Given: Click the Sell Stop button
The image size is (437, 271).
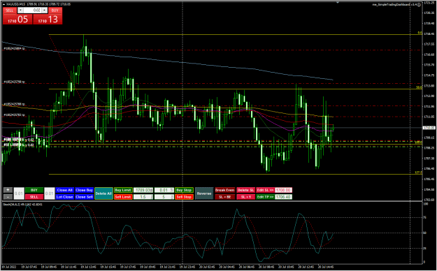Looking at the screenshot, I should [x=184, y=197].
